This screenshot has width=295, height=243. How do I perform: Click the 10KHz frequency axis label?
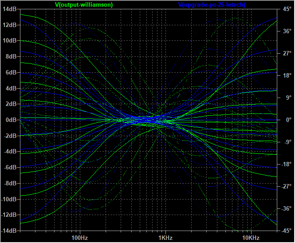[x=251, y=238]
